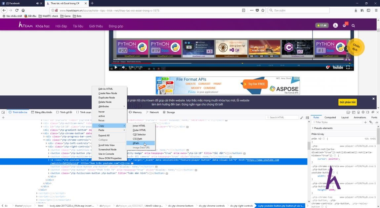Choose XPath from Copy submenu

(x=141, y=143)
